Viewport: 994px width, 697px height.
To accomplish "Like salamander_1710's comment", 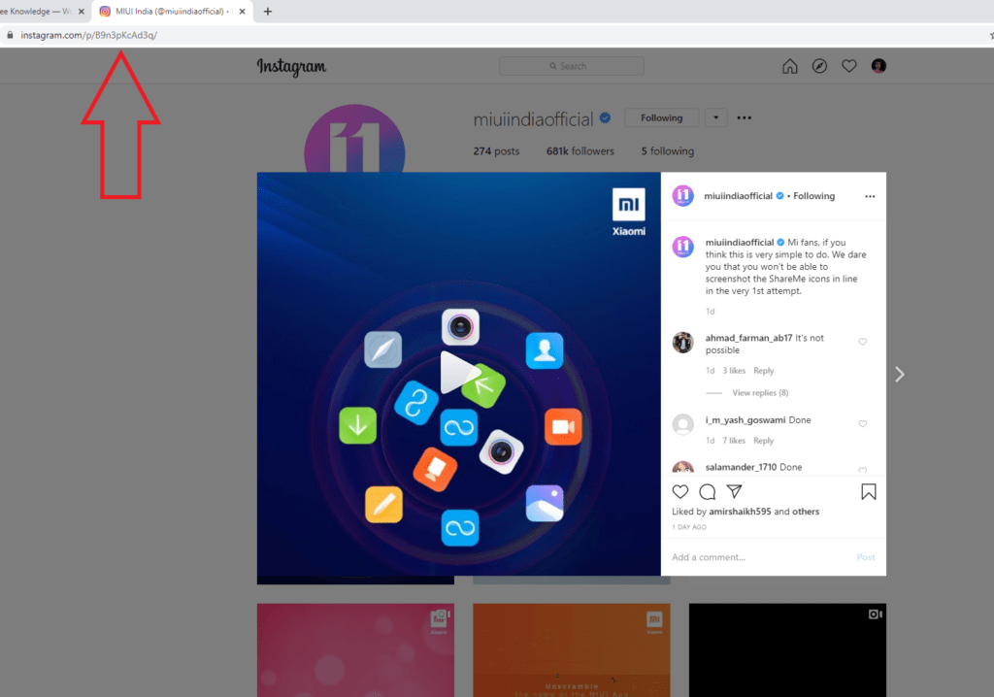I will coord(862,470).
